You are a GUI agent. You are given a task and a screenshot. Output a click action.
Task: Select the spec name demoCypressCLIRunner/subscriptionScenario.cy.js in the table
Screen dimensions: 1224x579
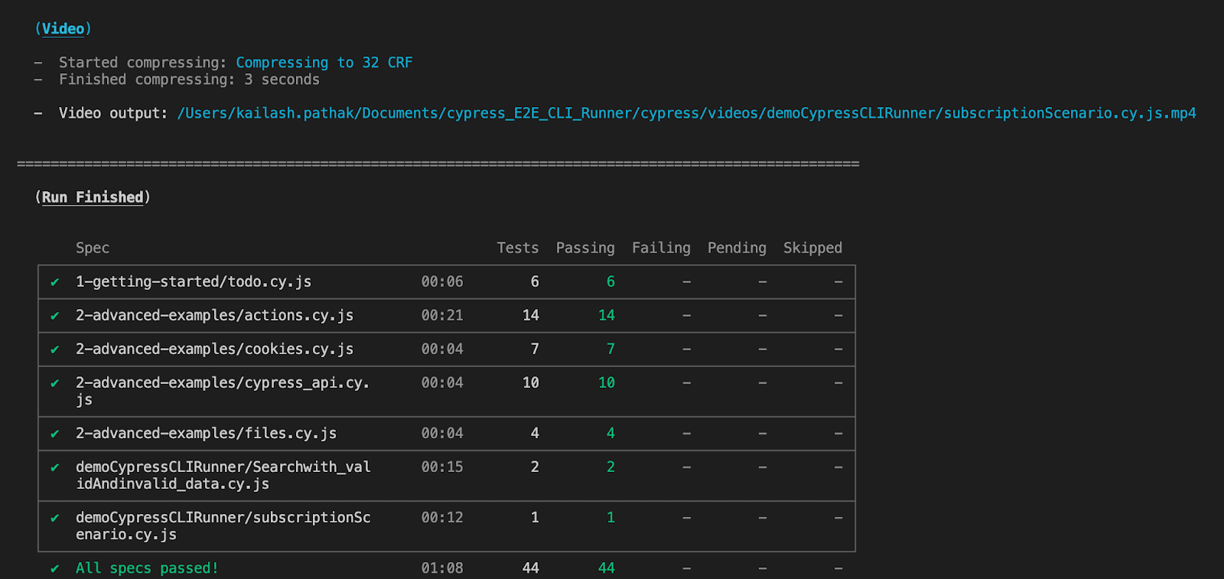coord(223,525)
